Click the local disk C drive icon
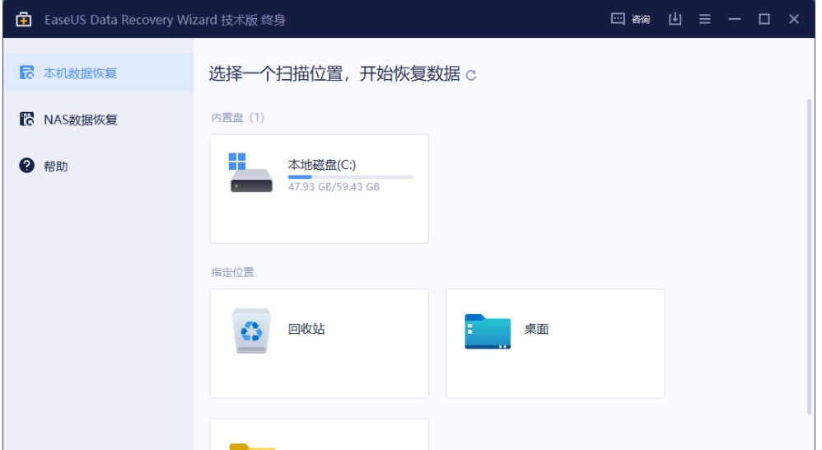This screenshot has width=822, height=450. coord(250,173)
